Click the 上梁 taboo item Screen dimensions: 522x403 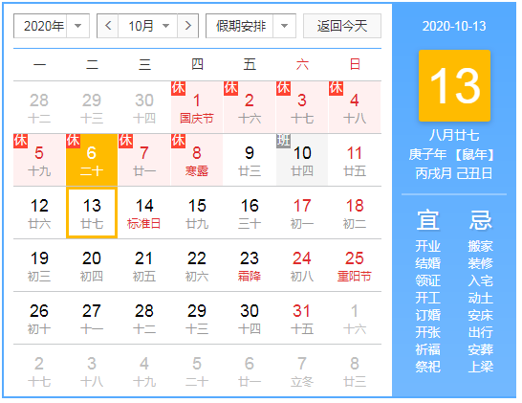click(480, 367)
